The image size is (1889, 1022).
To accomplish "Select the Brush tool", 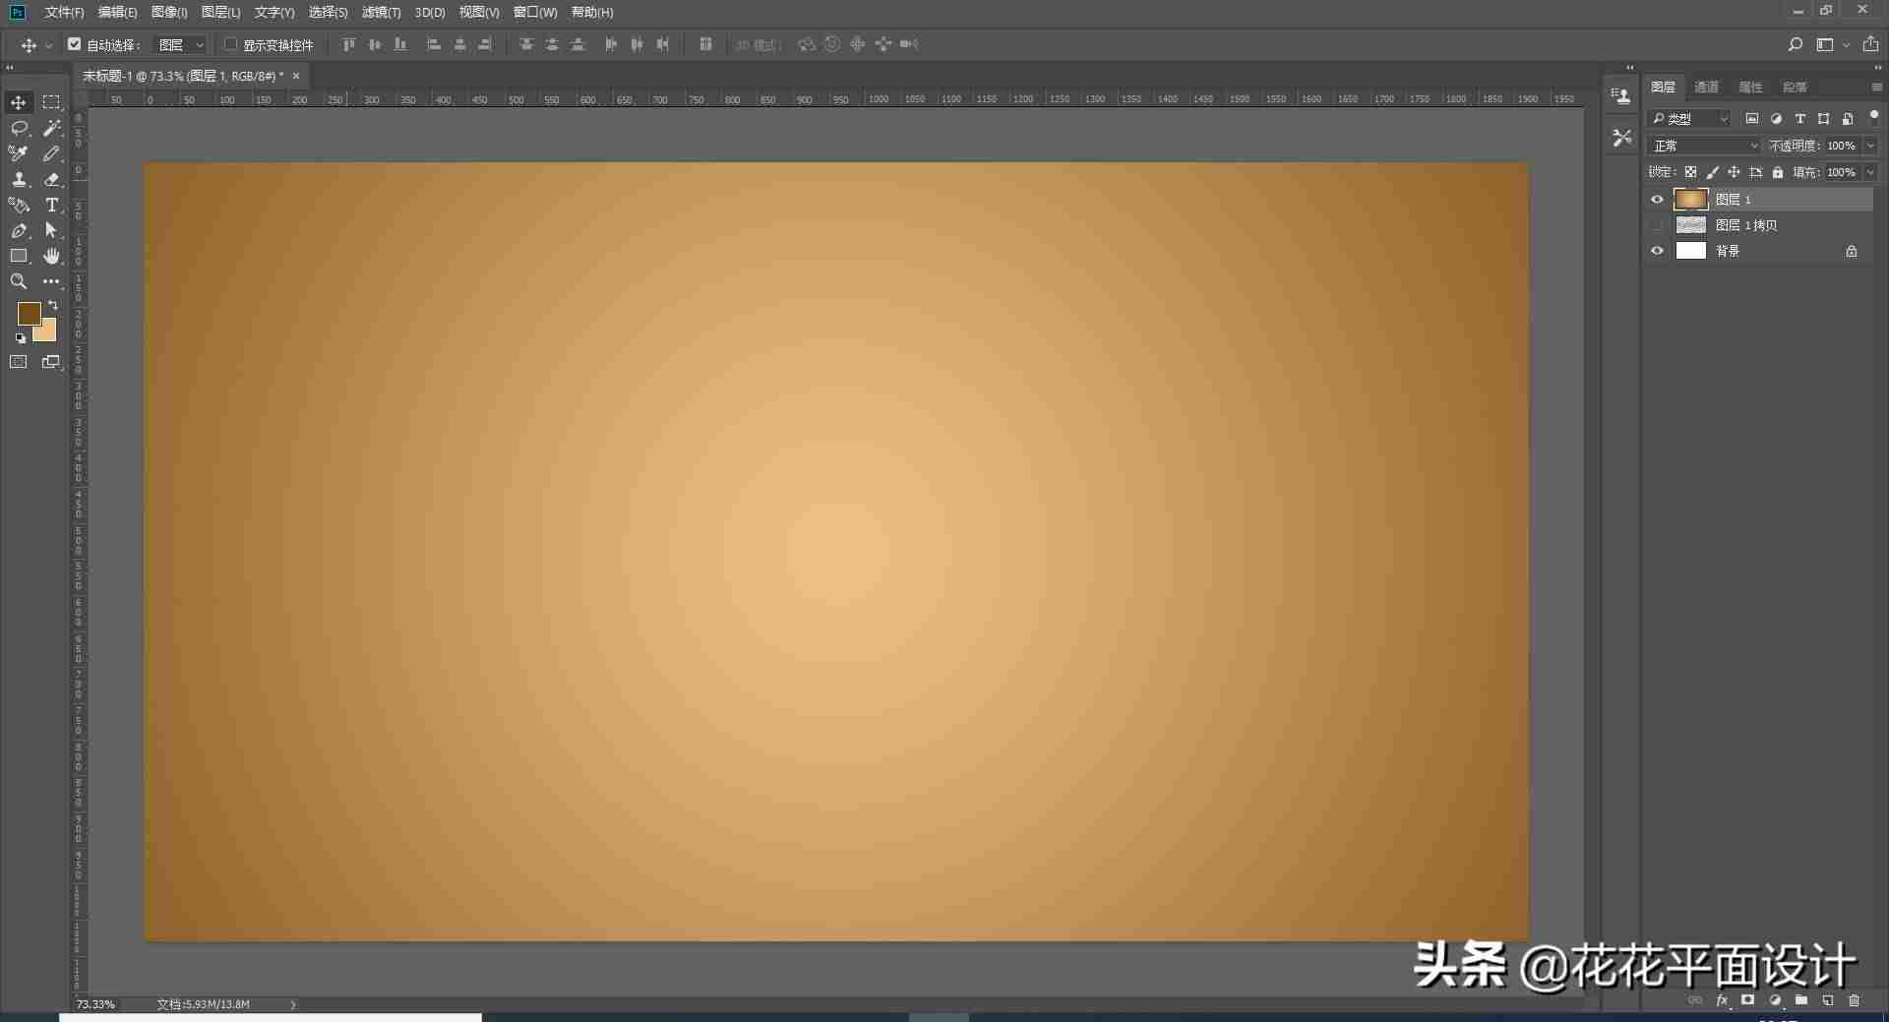I will [51, 153].
